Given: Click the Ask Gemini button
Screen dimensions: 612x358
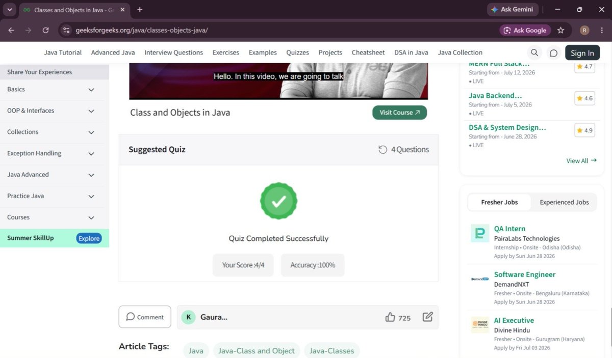Looking at the screenshot, I should 512,9.
